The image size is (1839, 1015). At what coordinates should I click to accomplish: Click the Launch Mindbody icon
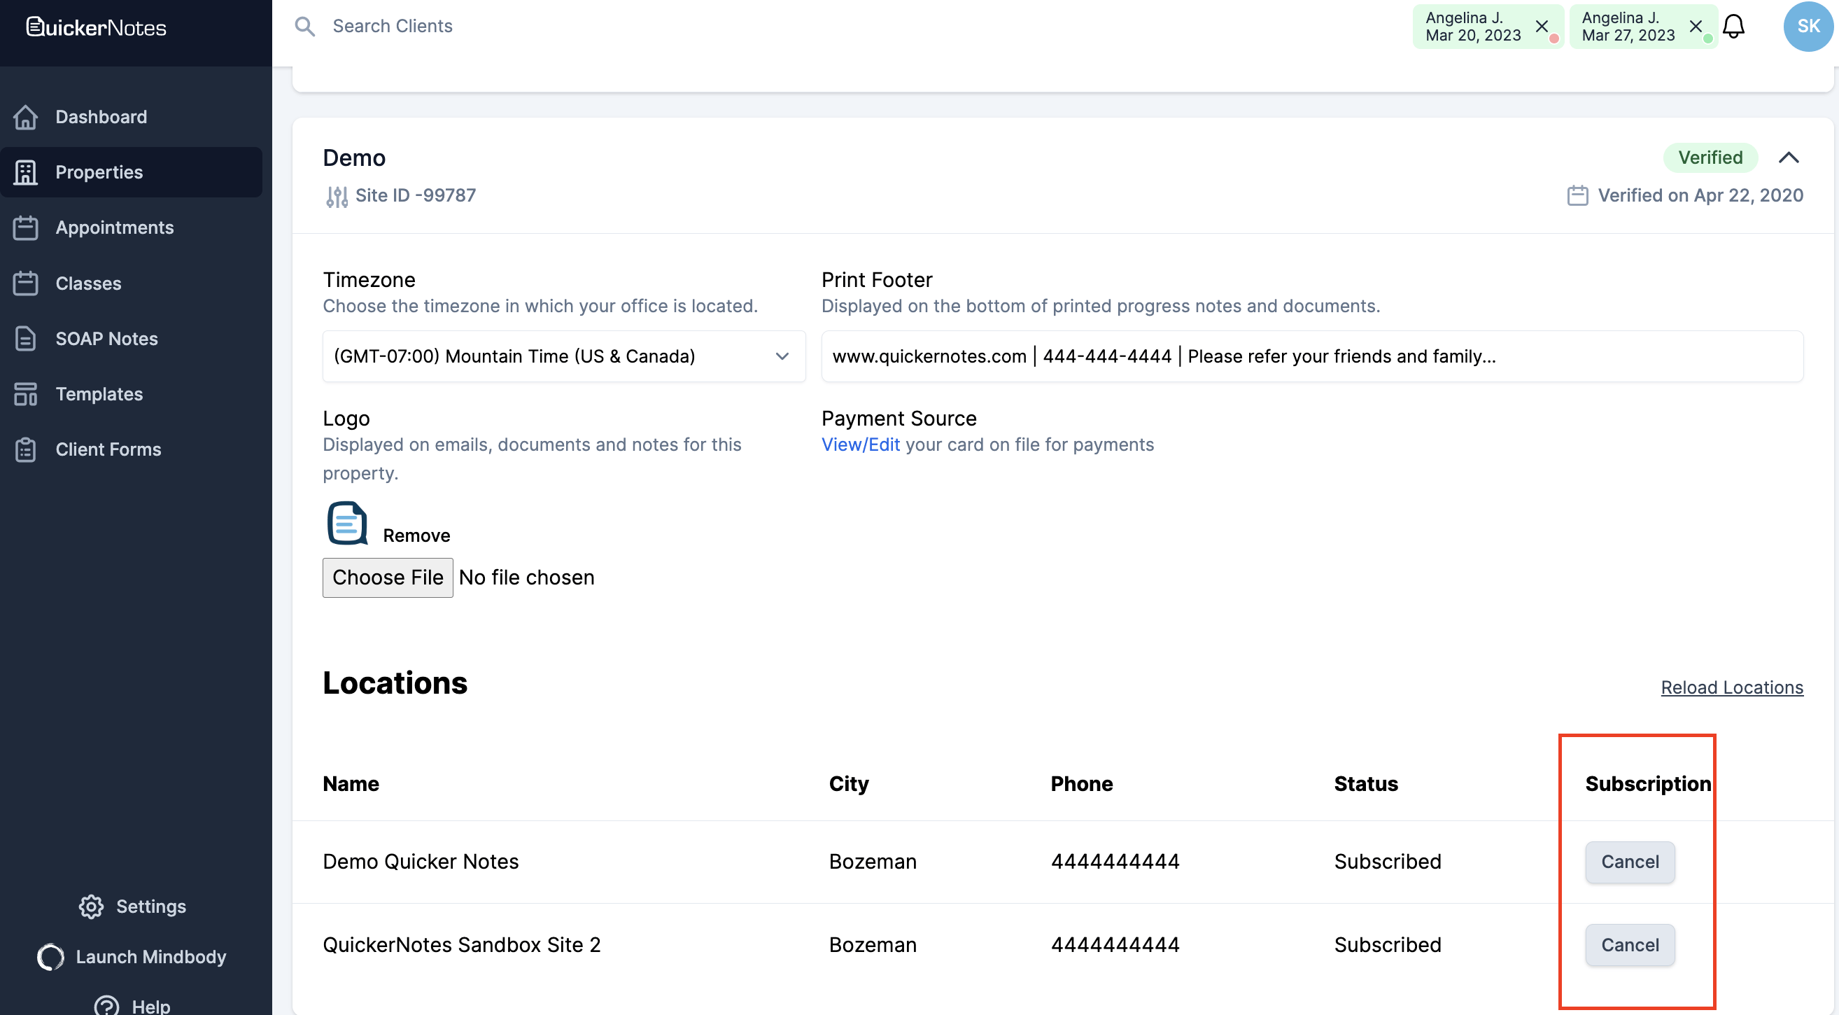pyautogui.click(x=50, y=956)
